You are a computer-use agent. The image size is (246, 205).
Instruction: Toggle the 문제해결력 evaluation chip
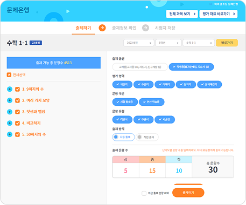(x=209, y=84)
